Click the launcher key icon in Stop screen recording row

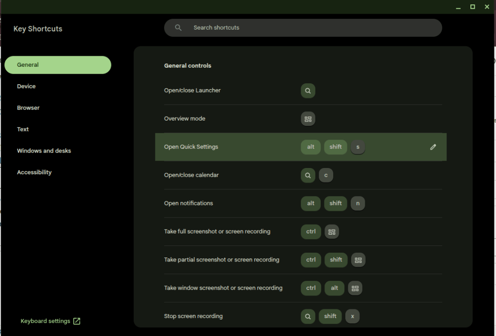tap(308, 317)
